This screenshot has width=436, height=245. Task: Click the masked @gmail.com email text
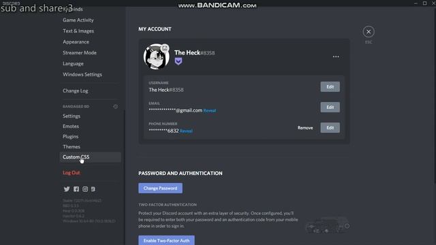point(176,110)
